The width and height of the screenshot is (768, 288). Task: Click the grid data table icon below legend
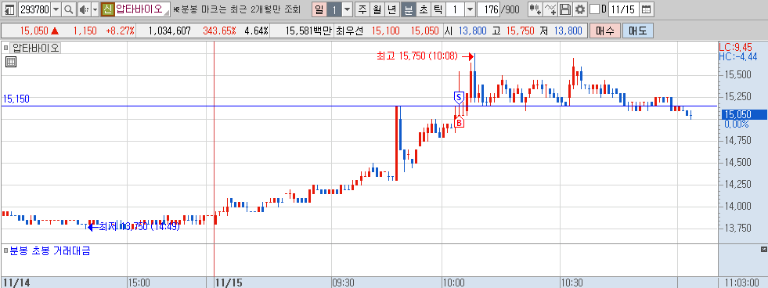coord(11,62)
